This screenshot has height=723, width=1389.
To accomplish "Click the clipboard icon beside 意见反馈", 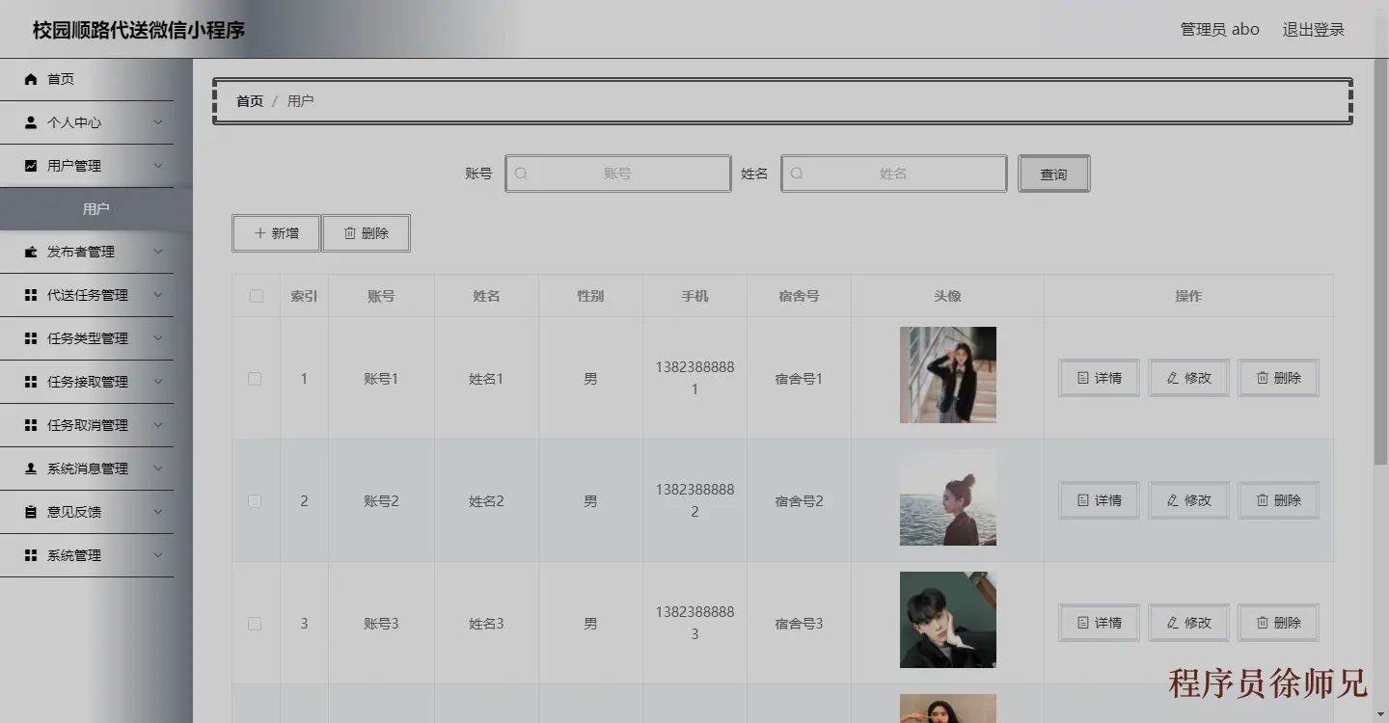I will [31, 512].
